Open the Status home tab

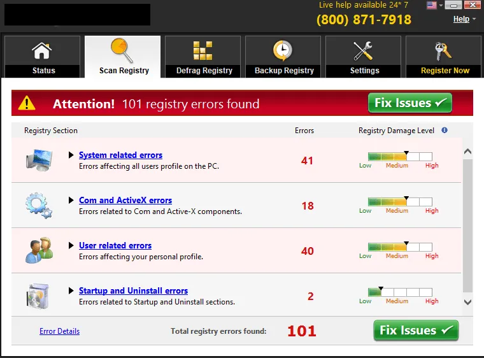point(42,57)
